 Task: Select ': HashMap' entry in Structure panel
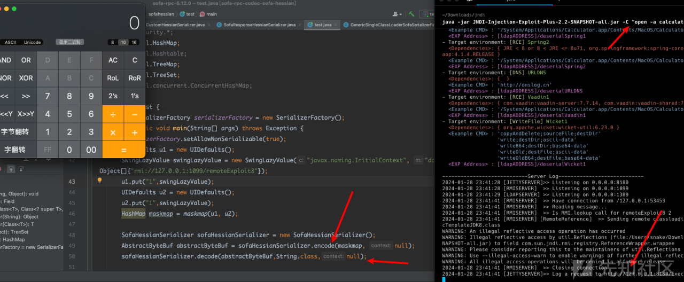[12, 239]
